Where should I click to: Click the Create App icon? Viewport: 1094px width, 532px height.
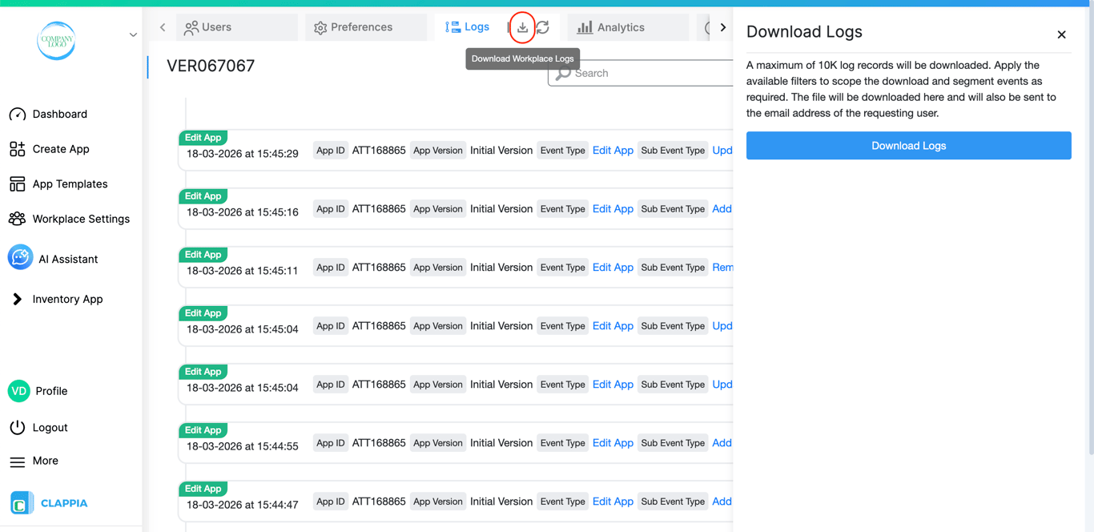click(x=17, y=149)
